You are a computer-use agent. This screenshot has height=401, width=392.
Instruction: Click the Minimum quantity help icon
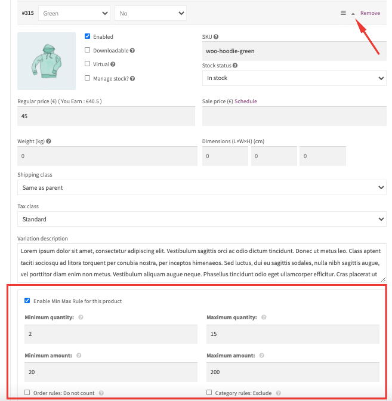(x=81, y=317)
